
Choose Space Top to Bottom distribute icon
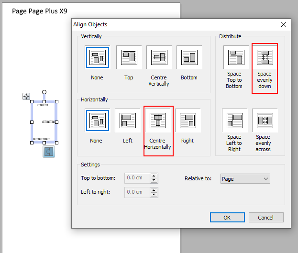[236, 57]
